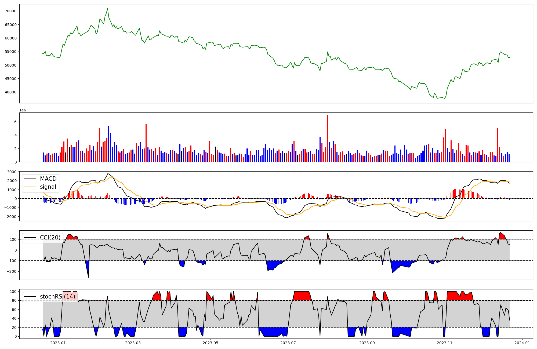Click the MACD legend entry
Image resolution: width=537 pixels, height=349 pixels.
48,179
